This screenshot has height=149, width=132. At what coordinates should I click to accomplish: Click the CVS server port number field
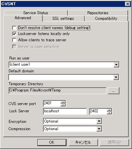coord(52,103)
